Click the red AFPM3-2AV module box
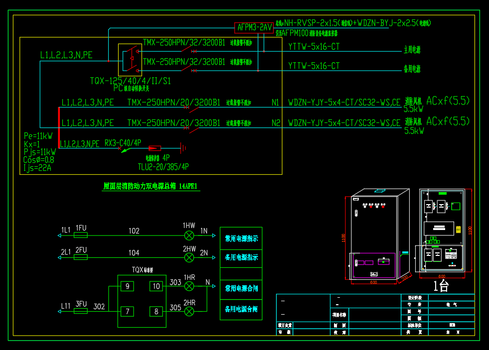Screen dimensions: 489x350 tap(254, 28)
